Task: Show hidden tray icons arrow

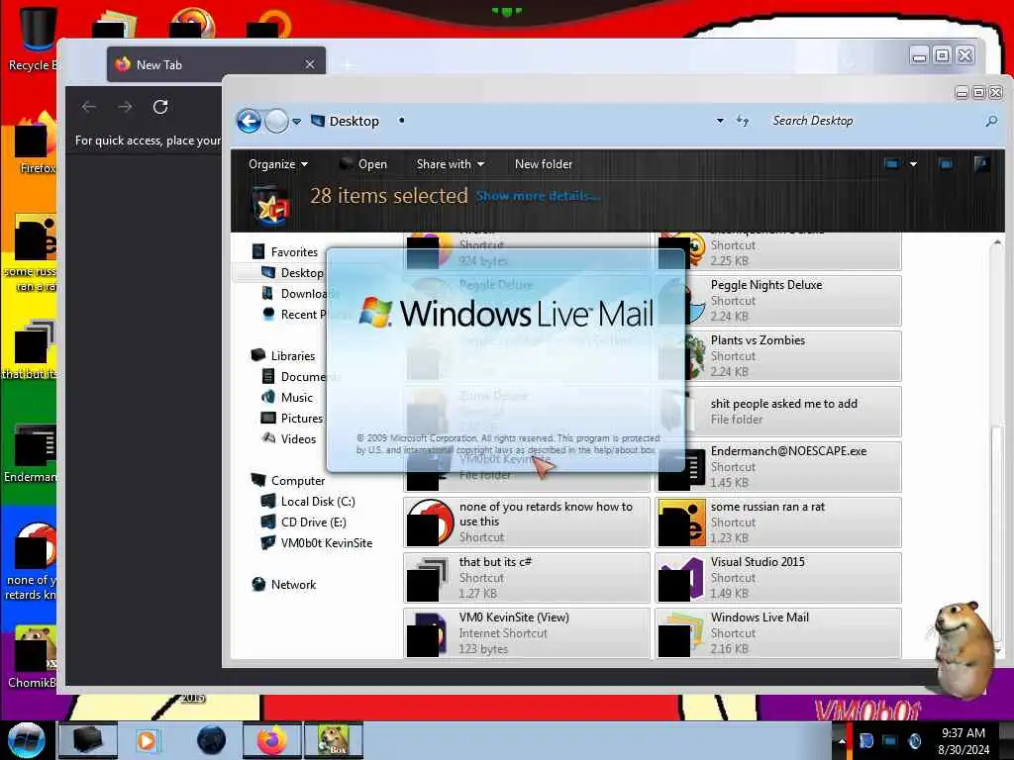Action: tap(842, 741)
